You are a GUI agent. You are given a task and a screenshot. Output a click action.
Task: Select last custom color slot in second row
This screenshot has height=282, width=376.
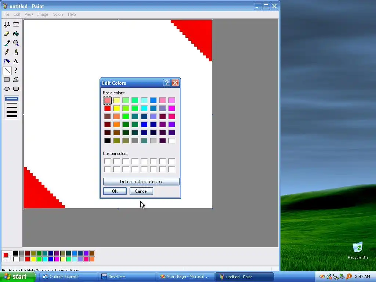[x=172, y=169]
